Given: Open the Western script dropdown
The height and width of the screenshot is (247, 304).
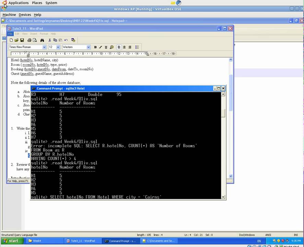Looking at the screenshot, I should click(77, 47).
